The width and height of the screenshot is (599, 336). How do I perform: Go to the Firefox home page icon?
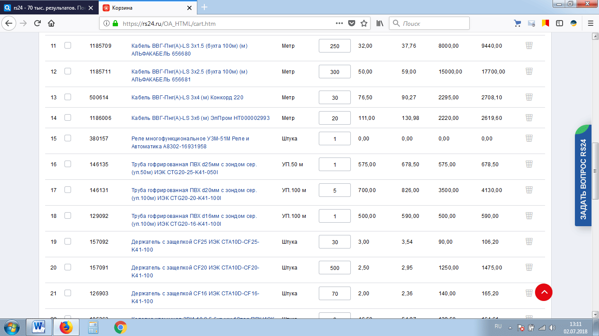[x=51, y=24]
